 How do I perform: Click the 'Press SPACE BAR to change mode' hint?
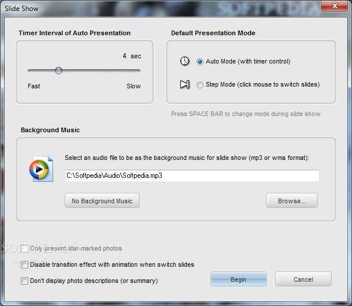coord(246,114)
